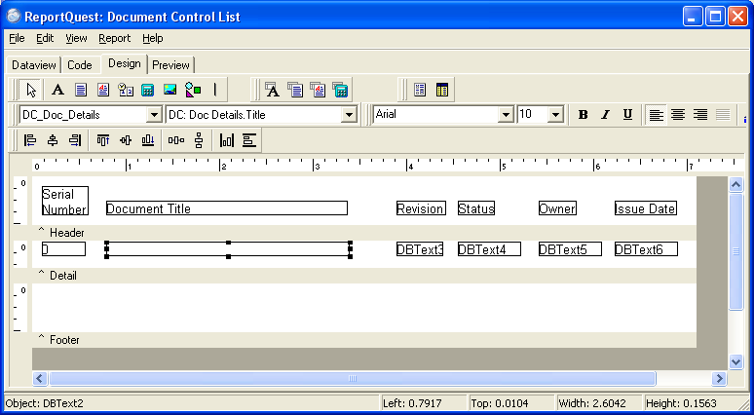Set text left-justified
The height and width of the screenshot is (415, 754).
coord(656,114)
